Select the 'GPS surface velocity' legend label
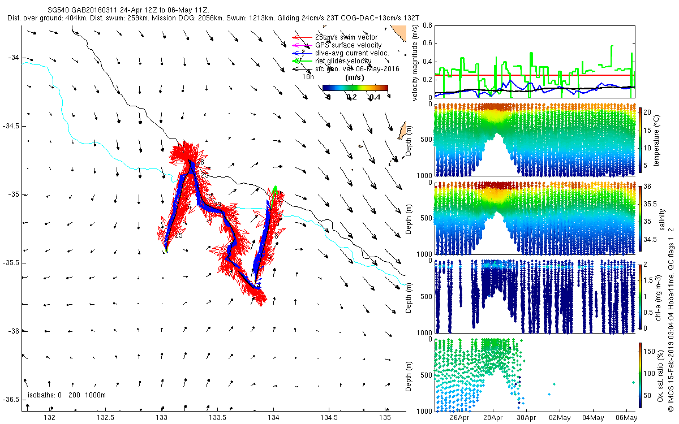679x424 pixels. click(x=349, y=45)
